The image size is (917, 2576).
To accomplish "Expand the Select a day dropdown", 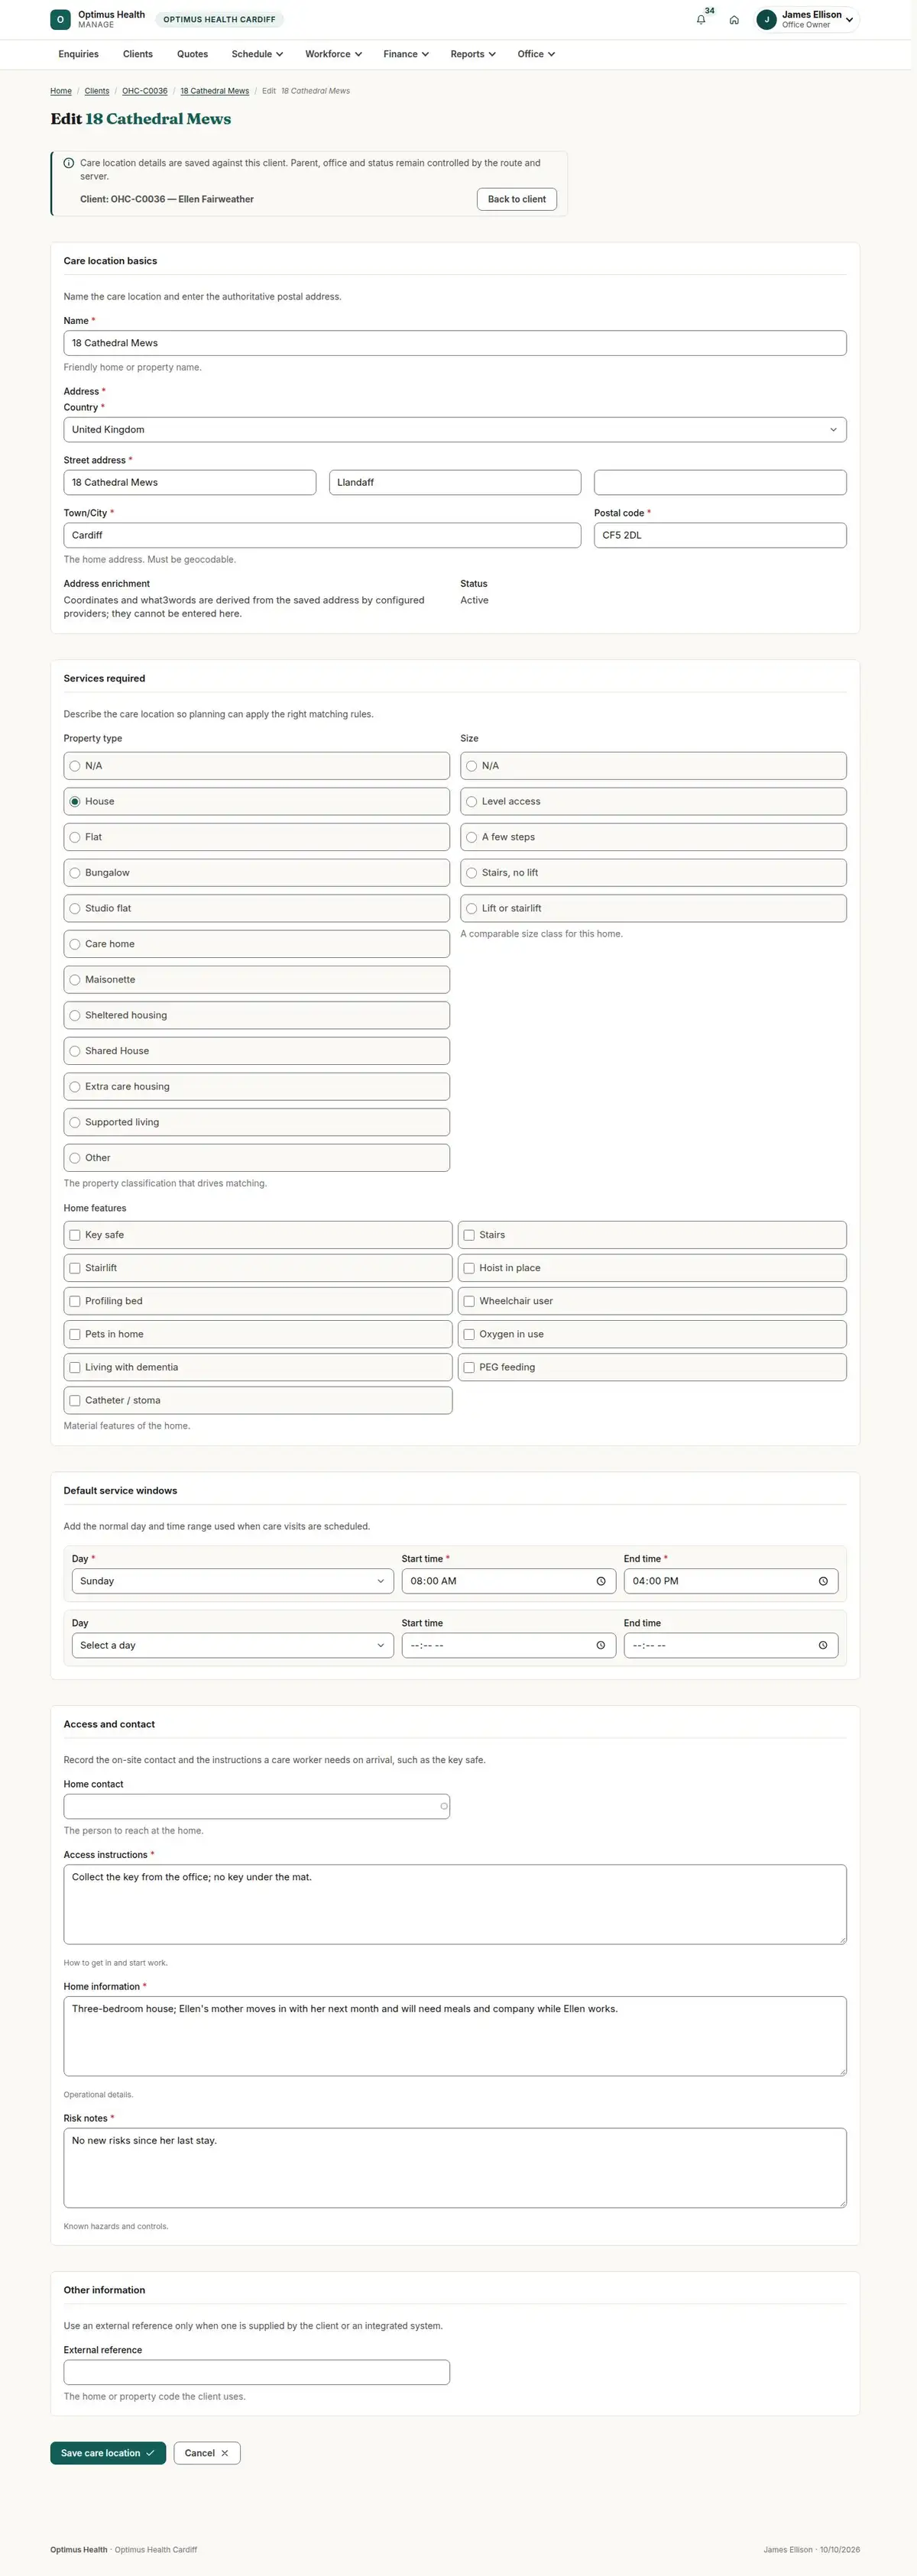I will [232, 1645].
